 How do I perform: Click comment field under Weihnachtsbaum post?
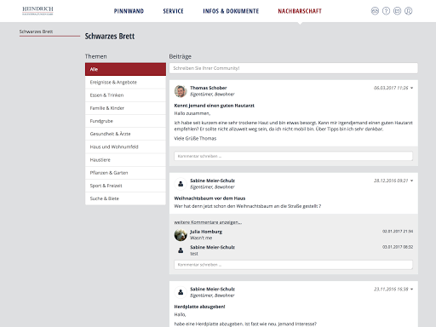[294, 265]
